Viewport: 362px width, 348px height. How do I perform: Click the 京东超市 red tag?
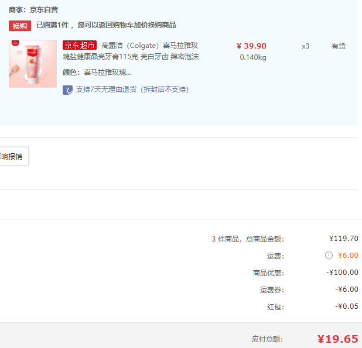point(80,45)
